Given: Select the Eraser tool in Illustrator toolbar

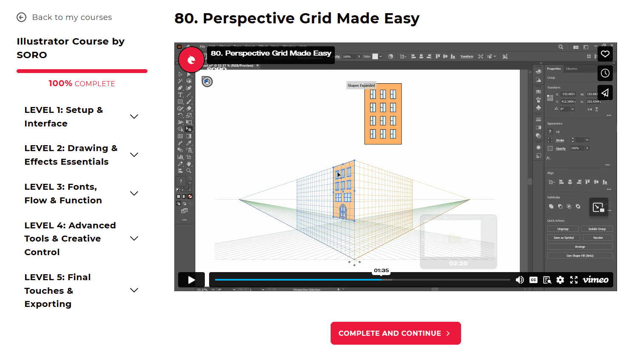Looking at the screenshot, I should pyautogui.click(x=189, y=109).
